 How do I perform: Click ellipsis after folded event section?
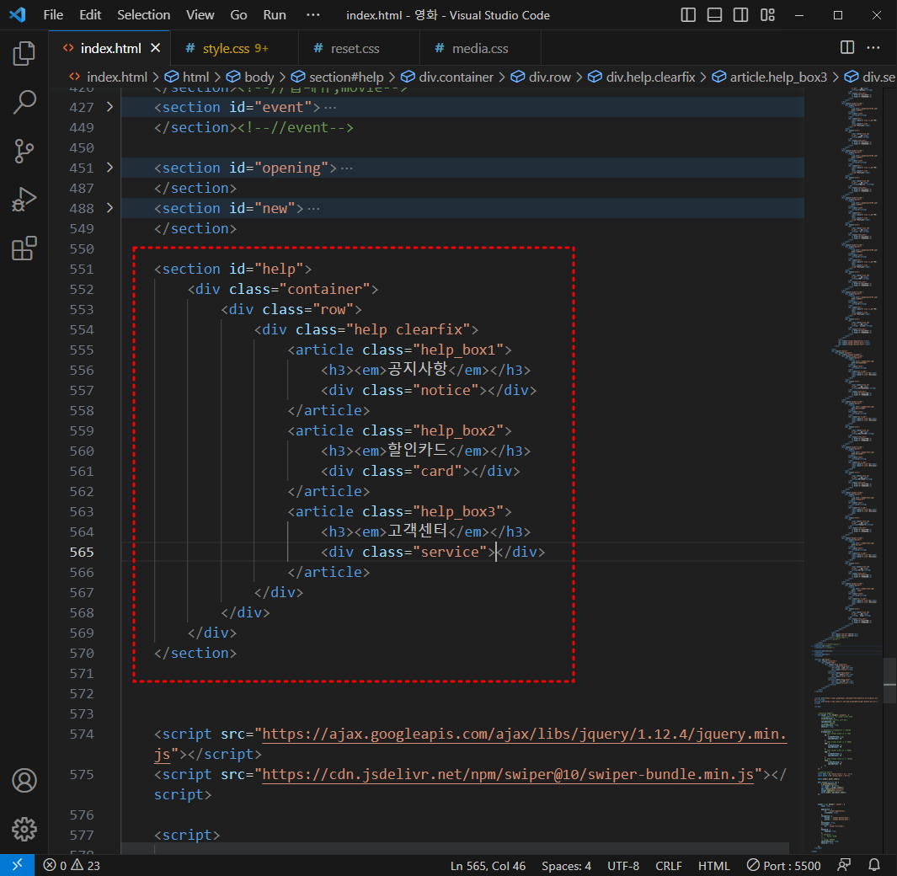pos(330,108)
